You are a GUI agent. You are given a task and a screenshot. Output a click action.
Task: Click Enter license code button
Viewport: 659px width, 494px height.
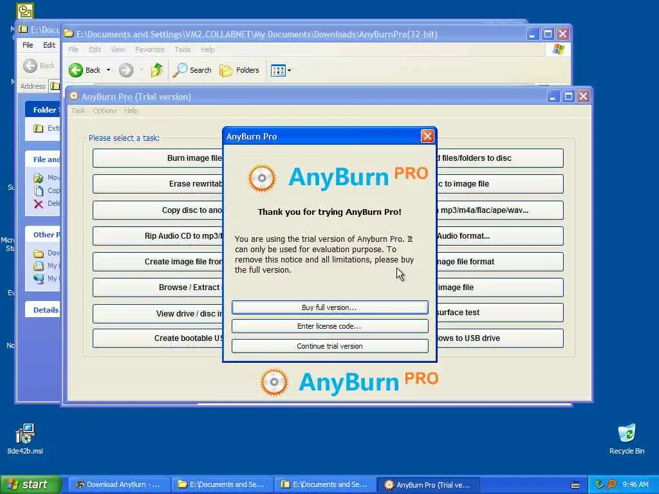click(329, 326)
